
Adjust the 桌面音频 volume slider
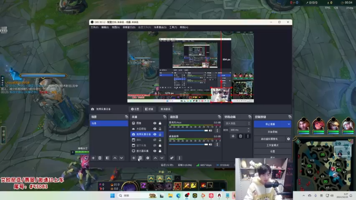coord(188,144)
